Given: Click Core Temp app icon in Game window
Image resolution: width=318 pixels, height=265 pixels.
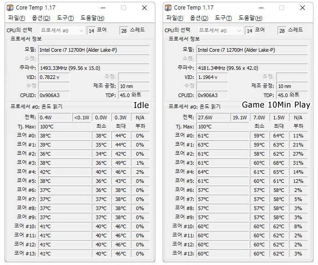Looking at the screenshot, I should (x=168, y=8).
